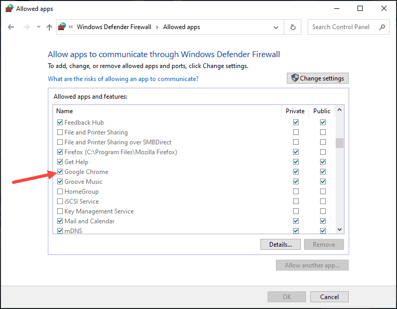Uncheck the Groove Music checkbox
This screenshot has height=309, width=397.
(60, 182)
